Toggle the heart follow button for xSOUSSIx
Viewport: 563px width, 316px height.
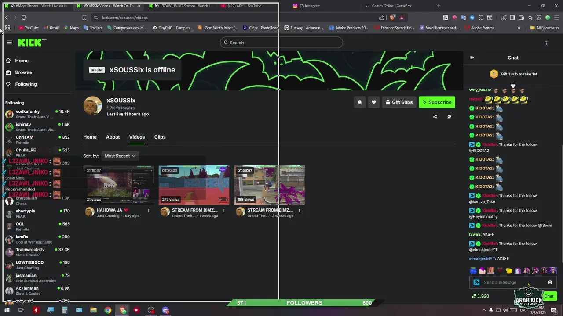tap(374, 102)
